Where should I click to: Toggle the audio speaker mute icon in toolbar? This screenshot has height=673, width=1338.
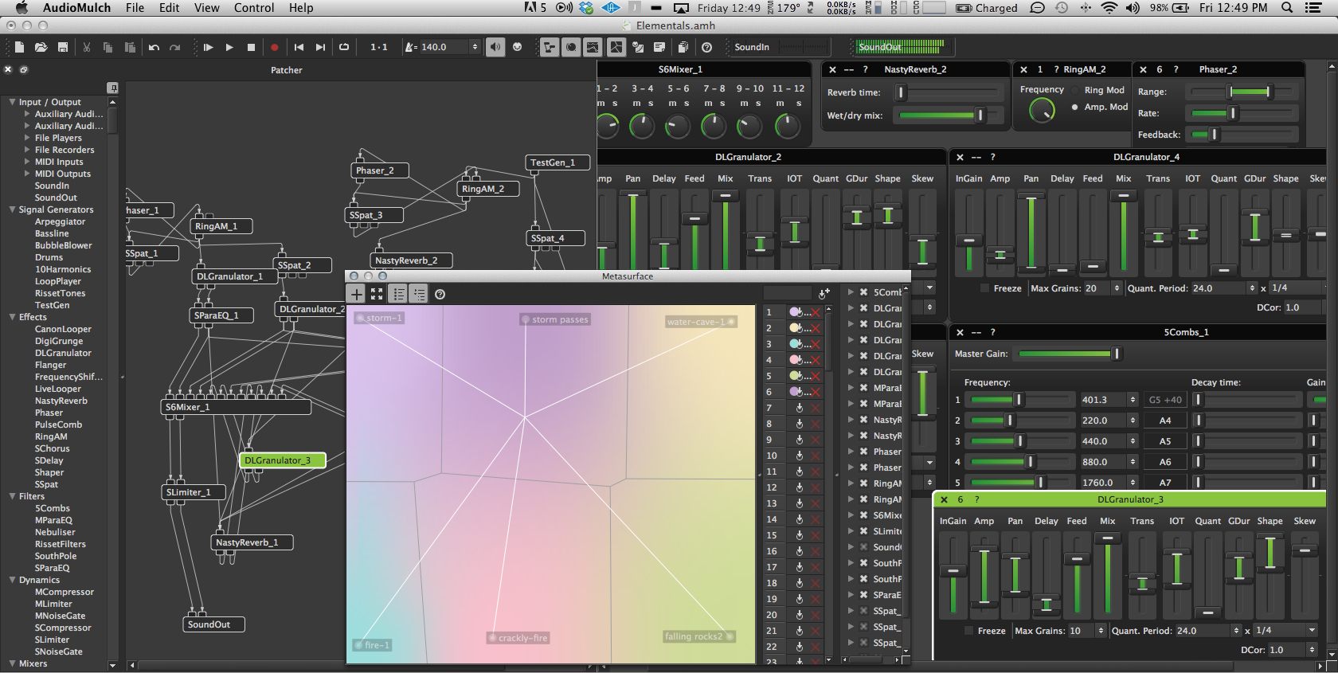pyautogui.click(x=495, y=47)
